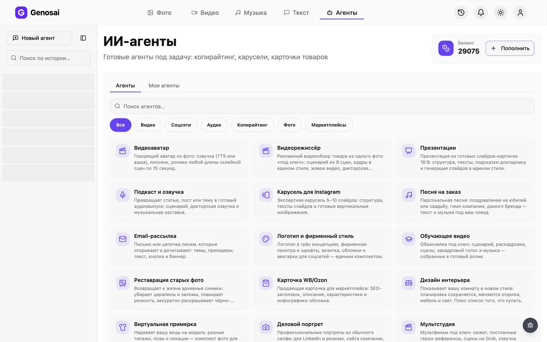Viewport: 547px width, 342px height.
Task: Open the Фото navigation tab
Action: coord(159,13)
